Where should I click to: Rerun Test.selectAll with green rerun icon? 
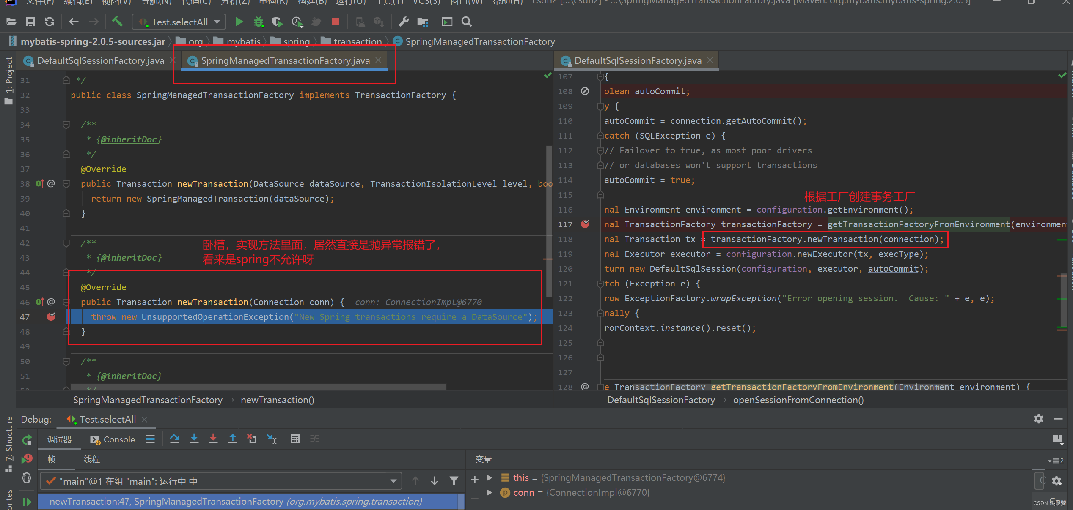tap(27, 439)
